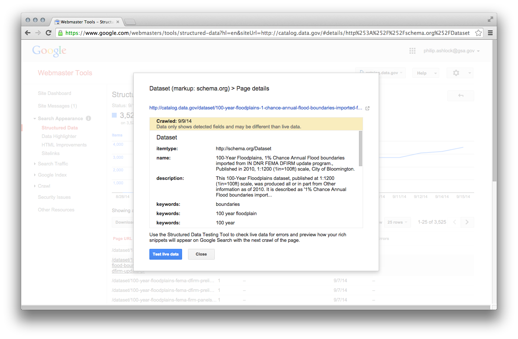Open row /dataset/100-year-floodplains-fema-firm-panels
518x339 pixels.
tap(164, 300)
